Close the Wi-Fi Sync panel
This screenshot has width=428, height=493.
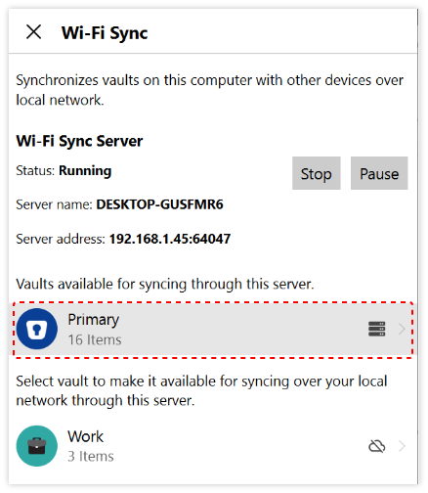(x=33, y=32)
